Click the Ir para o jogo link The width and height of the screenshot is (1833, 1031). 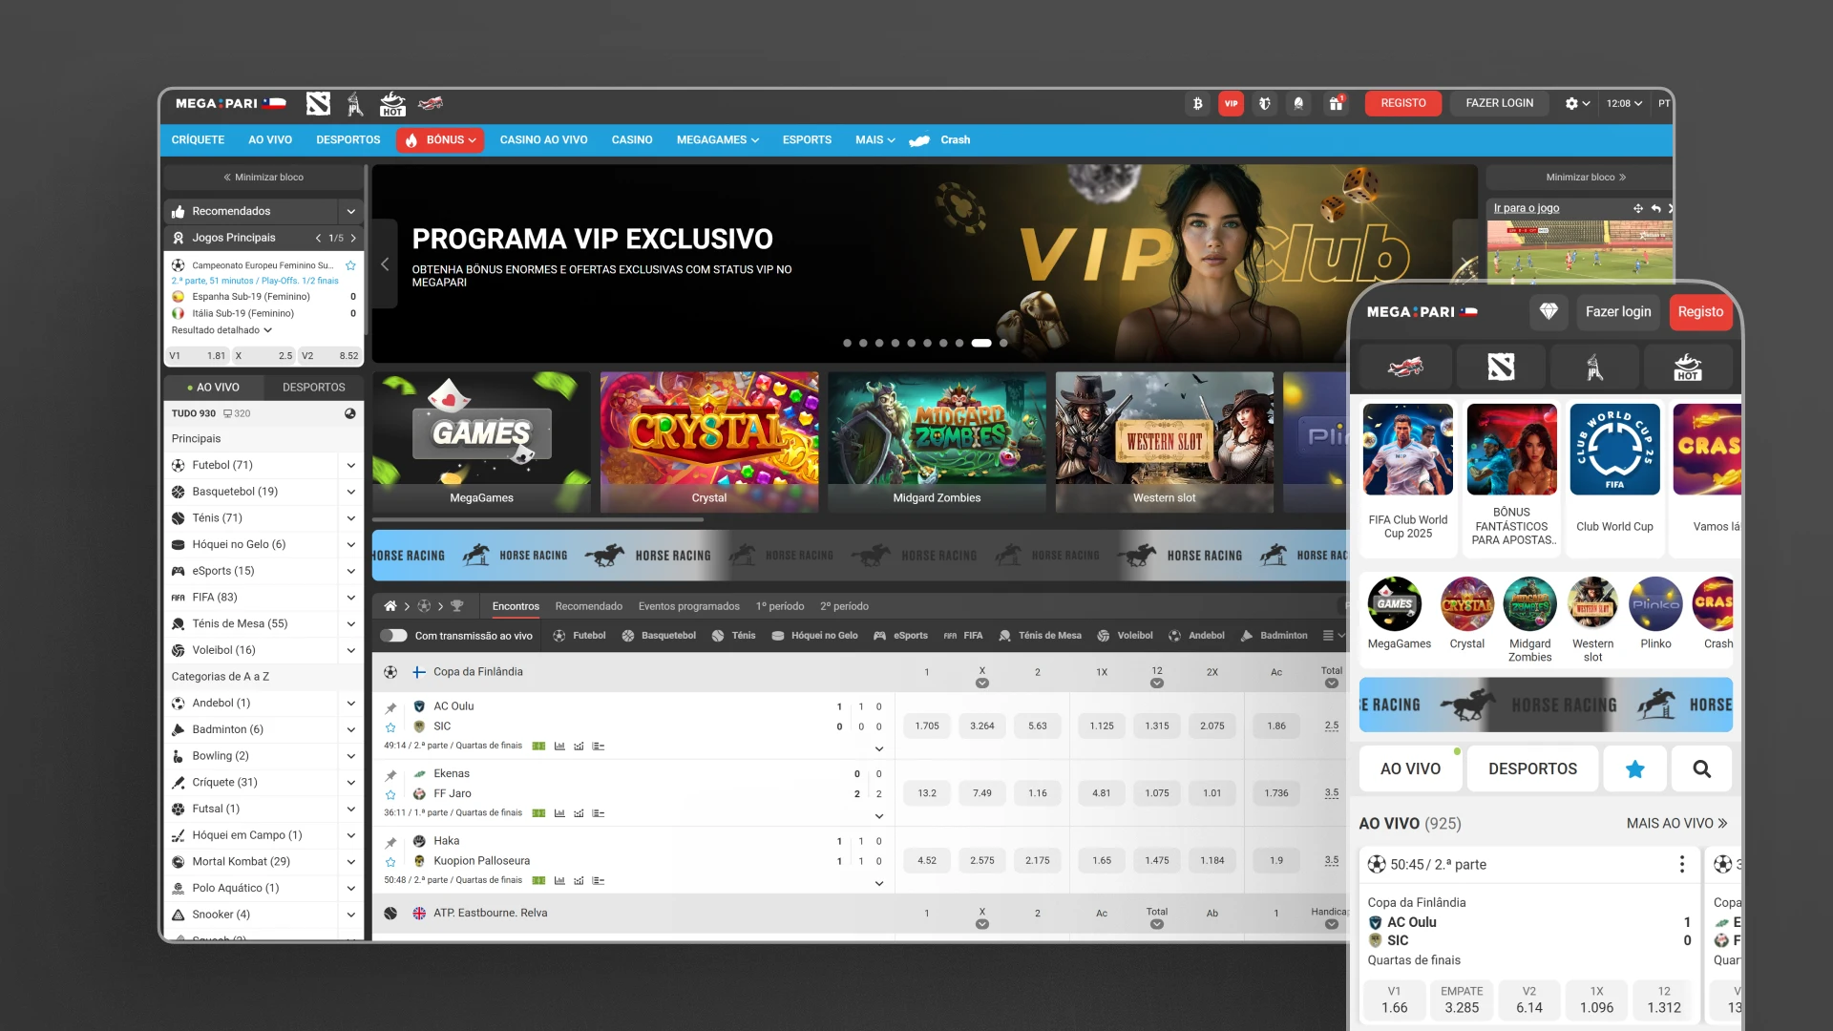click(1526, 208)
